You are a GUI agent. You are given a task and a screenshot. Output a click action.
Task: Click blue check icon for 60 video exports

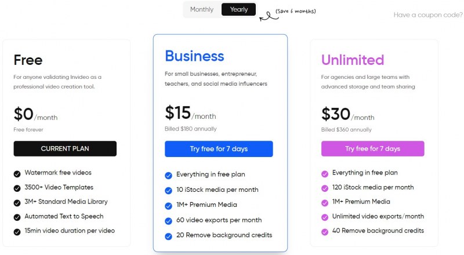(x=168, y=221)
